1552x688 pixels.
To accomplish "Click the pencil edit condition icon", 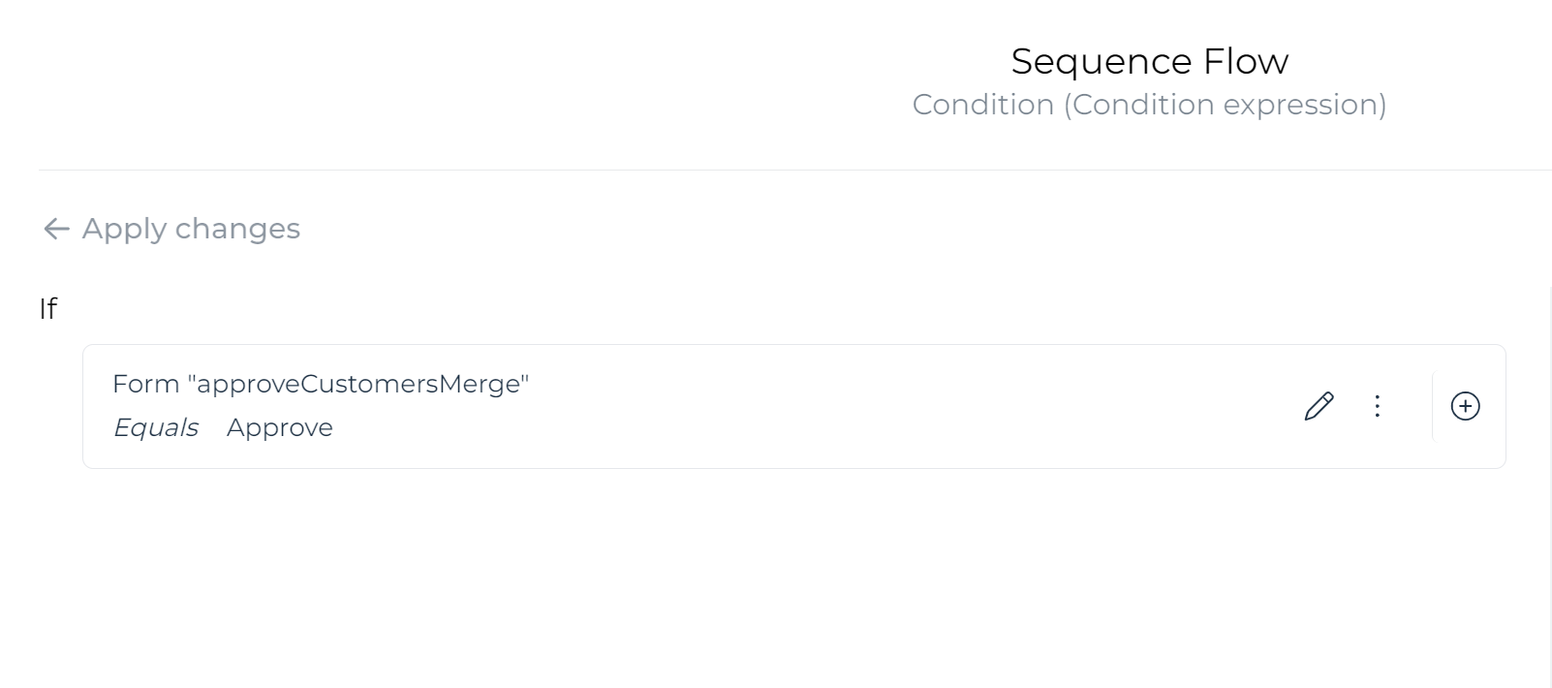I will [x=1319, y=406].
